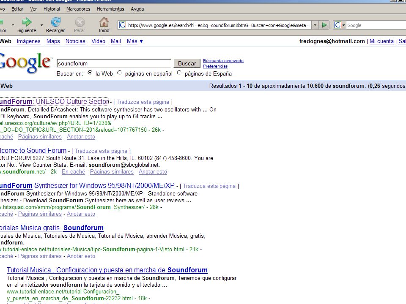Open the Herramientas menu
The width and height of the screenshot is (406, 304).
pyautogui.click(x=110, y=9)
